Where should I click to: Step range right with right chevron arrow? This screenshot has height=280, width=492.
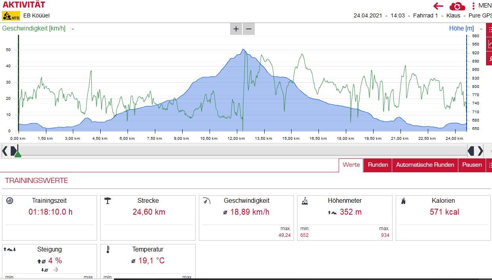480,151
